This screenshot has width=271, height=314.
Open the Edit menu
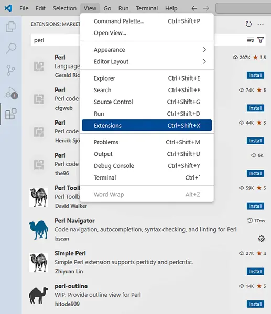(x=40, y=8)
